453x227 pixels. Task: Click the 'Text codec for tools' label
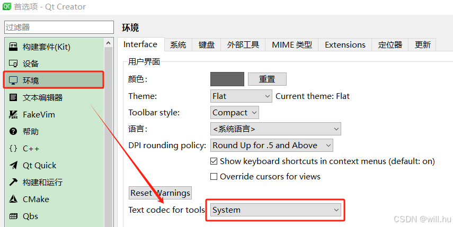pos(167,210)
